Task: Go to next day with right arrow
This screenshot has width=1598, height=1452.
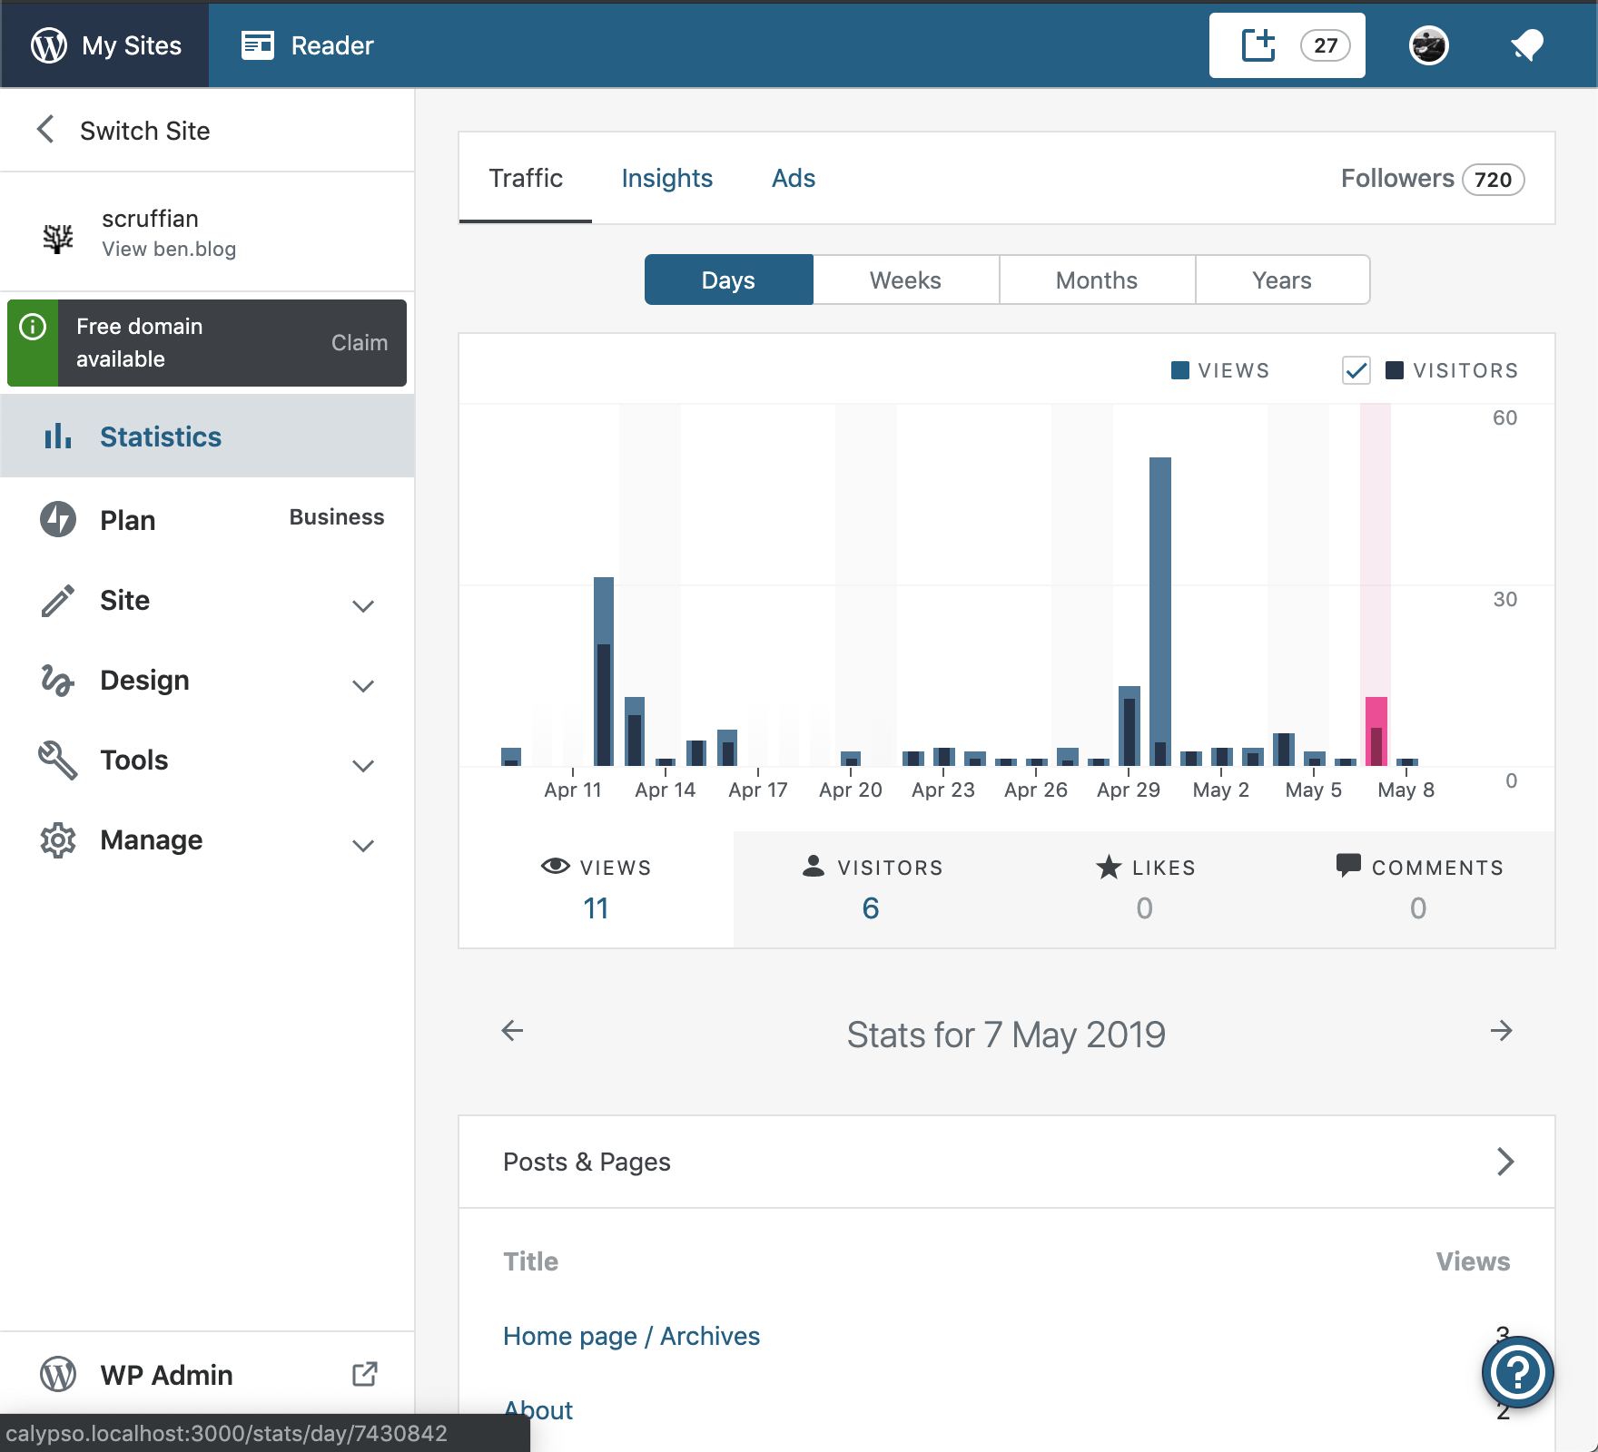Action: click(x=1502, y=1031)
